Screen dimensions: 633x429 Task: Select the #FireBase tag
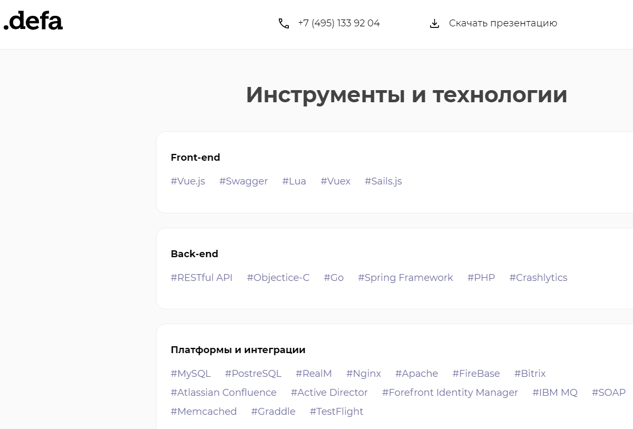tap(476, 374)
